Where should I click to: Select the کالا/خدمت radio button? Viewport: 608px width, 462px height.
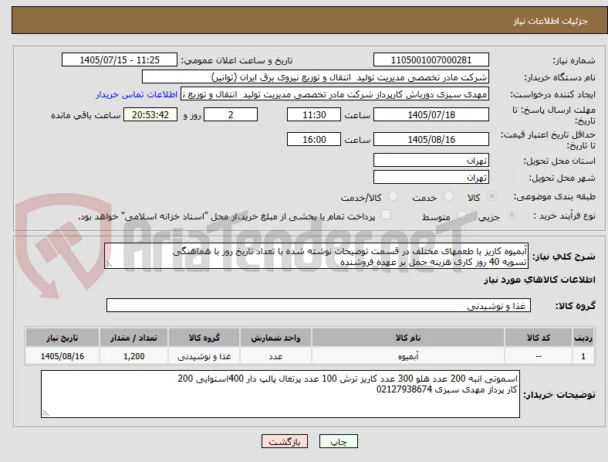pos(394,196)
